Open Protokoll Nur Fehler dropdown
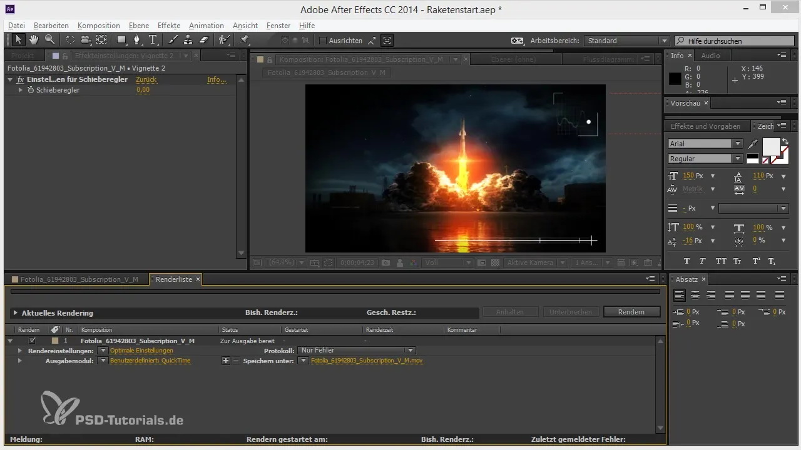The width and height of the screenshot is (801, 450). (x=357, y=351)
